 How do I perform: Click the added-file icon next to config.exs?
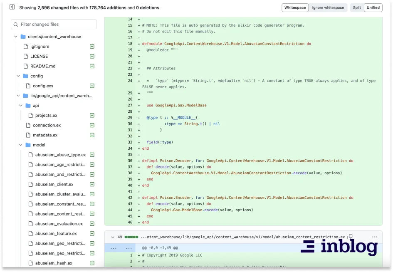coord(92,86)
